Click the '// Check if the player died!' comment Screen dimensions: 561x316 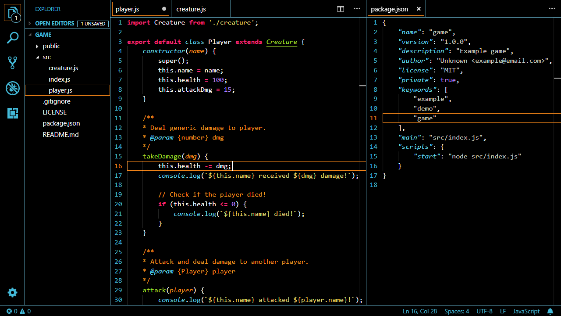(x=212, y=194)
